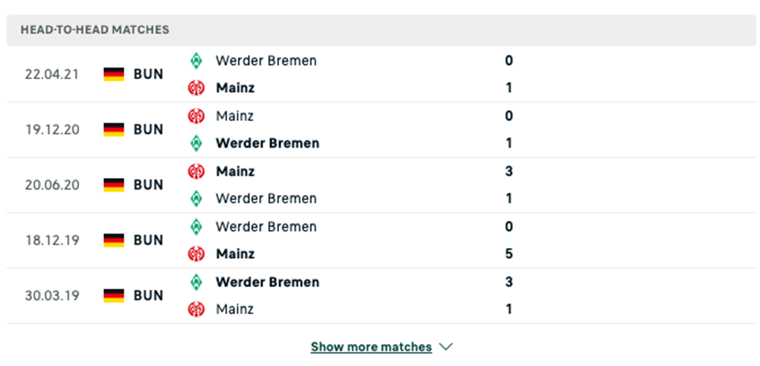Click the Werder Bremen crest in the 19.12.20 match

click(196, 143)
